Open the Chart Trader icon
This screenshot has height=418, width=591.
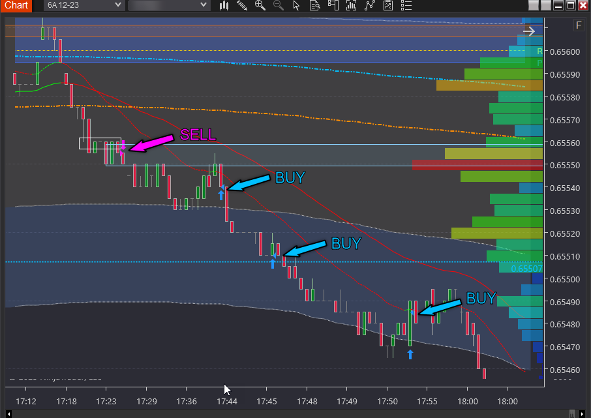(x=333, y=5)
